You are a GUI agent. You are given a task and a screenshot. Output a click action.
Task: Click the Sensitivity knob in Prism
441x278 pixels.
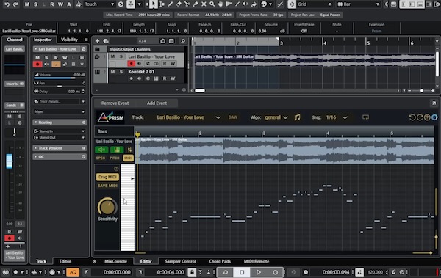tap(107, 207)
